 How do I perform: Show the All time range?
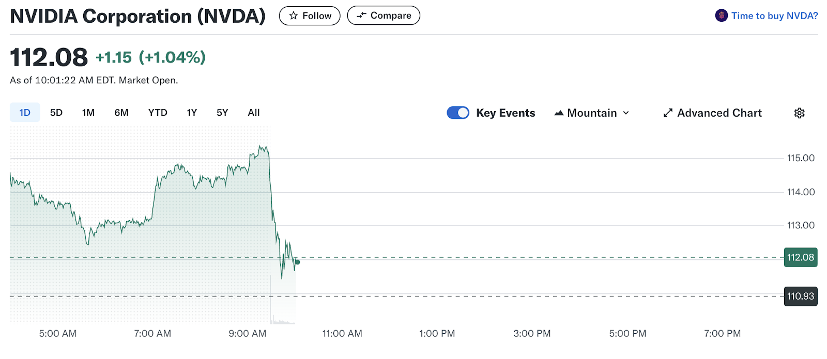pos(254,113)
